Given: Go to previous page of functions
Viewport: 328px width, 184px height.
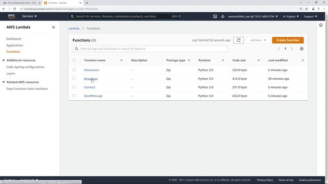Looking at the screenshot, I should pos(279,49).
